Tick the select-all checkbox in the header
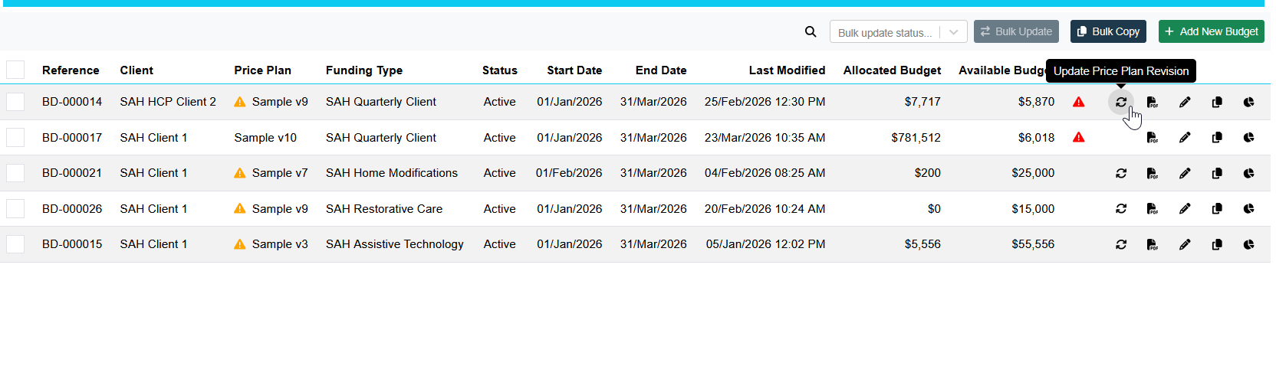Image resolution: width=1276 pixels, height=392 pixels. tap(15, 70)
